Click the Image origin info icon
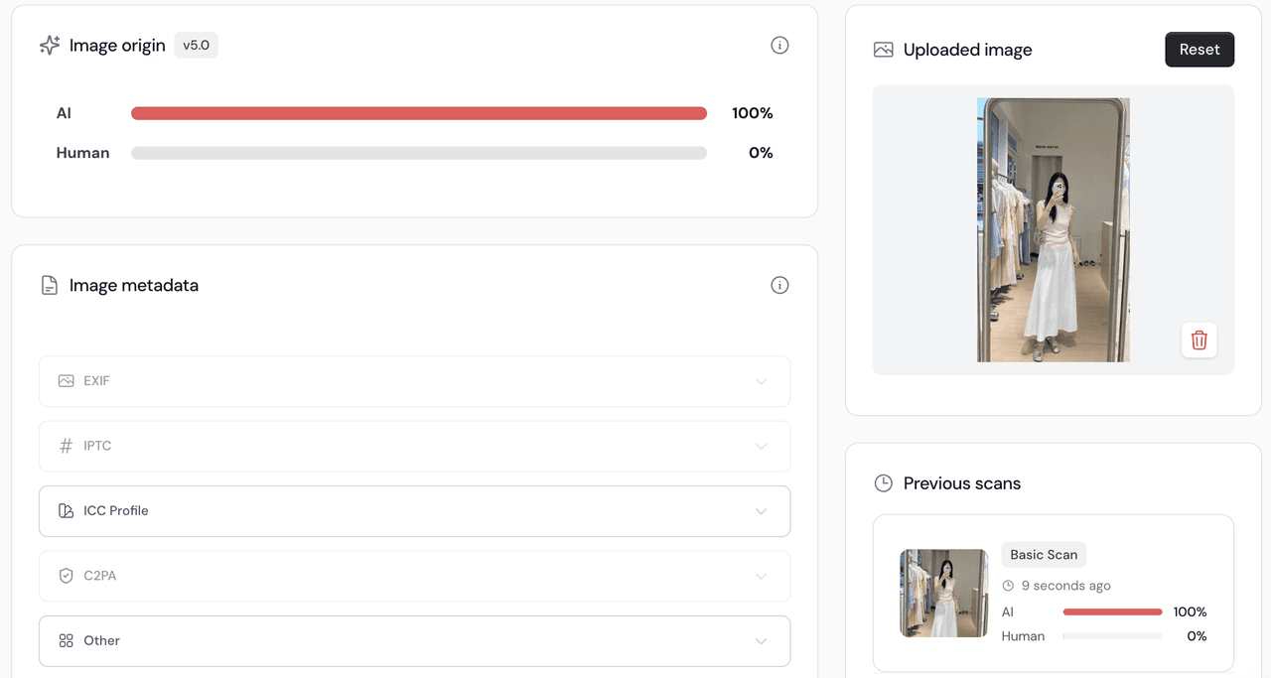 779,46
